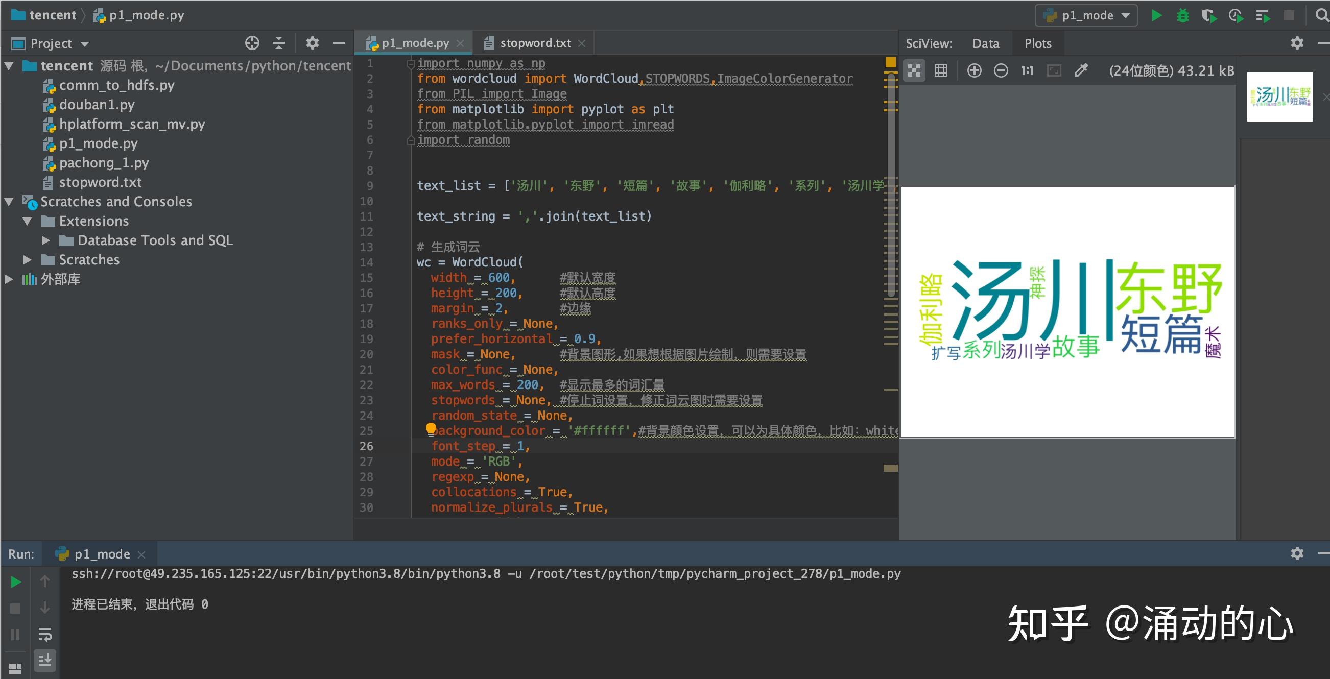Profile p1_mode with the profiler clock icon
1330x679 pixels.
point(1236,15)
